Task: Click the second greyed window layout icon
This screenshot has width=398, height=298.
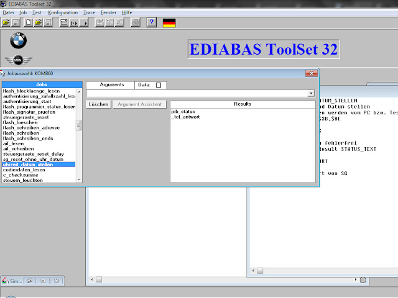Action: pyautogui.click(x=109, y=22)
